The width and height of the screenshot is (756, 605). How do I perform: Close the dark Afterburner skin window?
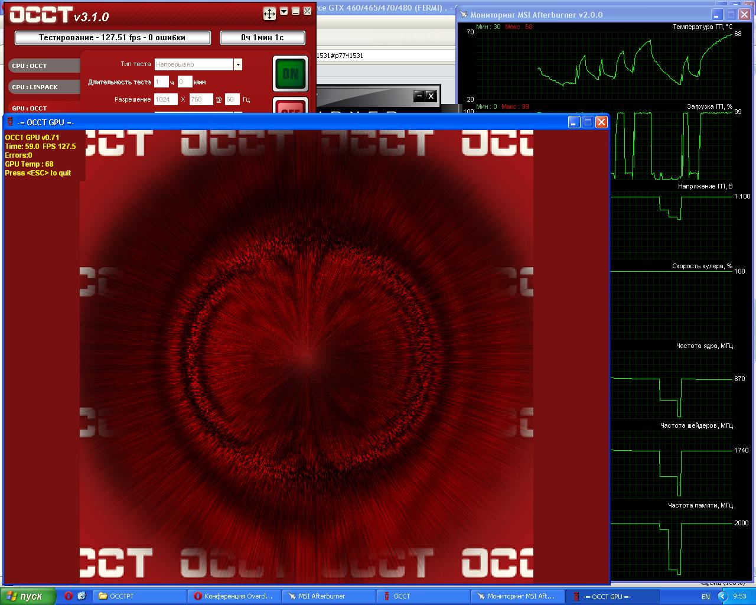pyautogui.click(x=431, y=96)
